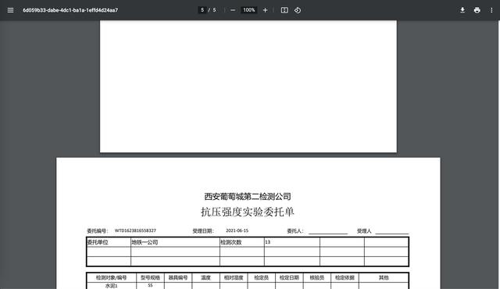Screen dimensions: 500x289
Task: Click the 委托人 signature line
Action: point(328,232)
